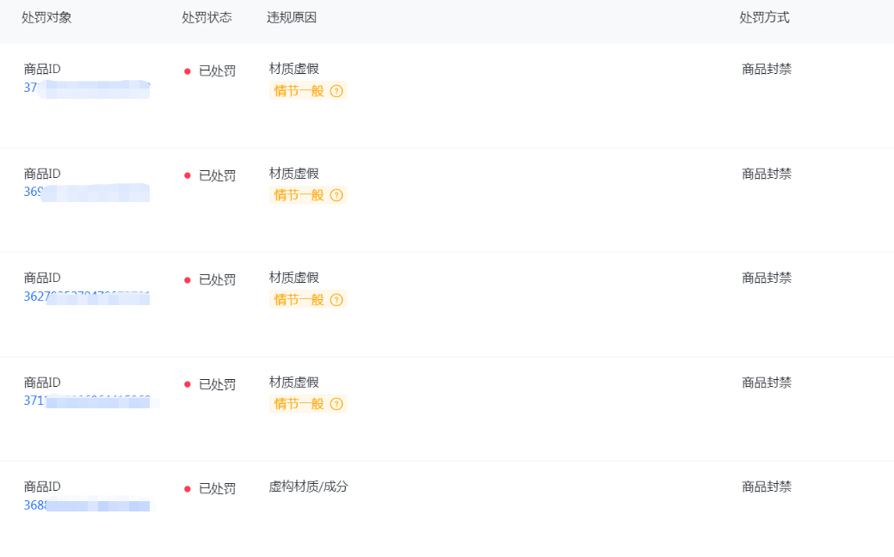Click the help icon beside first row's 情节一般
Screen dimensions: 894x557
(x=336, y=91)
